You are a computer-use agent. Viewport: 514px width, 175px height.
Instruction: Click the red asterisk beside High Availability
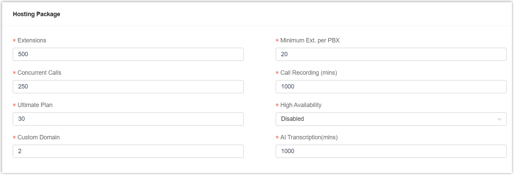[x=277, y=105]
